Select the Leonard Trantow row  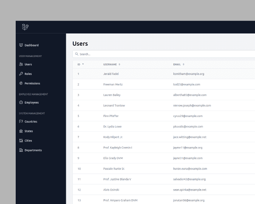(x=164, y=106)
